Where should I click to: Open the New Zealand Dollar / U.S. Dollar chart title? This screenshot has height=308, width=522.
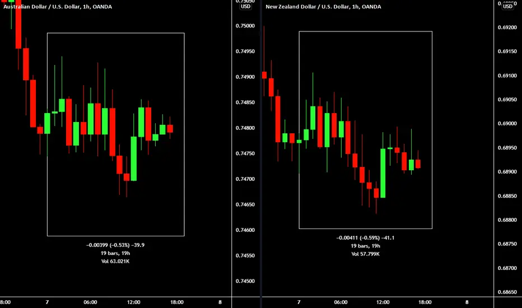(x=323, y=7)
